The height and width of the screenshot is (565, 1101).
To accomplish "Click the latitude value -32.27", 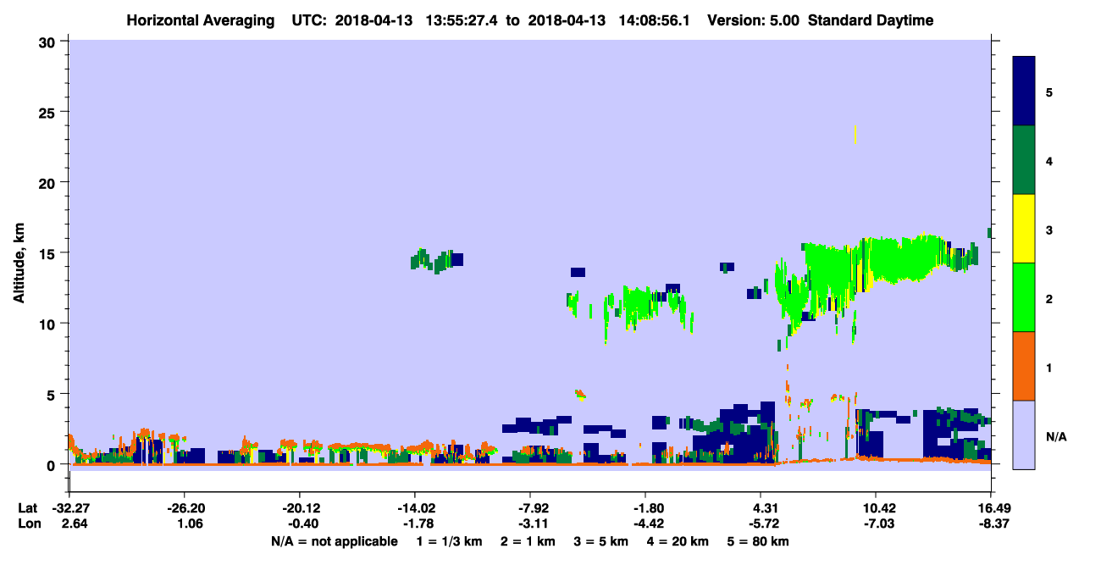I will 69,508.
